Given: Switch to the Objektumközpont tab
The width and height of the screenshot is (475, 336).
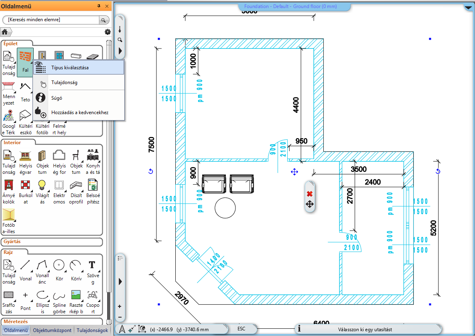Looking at the screenshot, I should (x=52, y=330).
